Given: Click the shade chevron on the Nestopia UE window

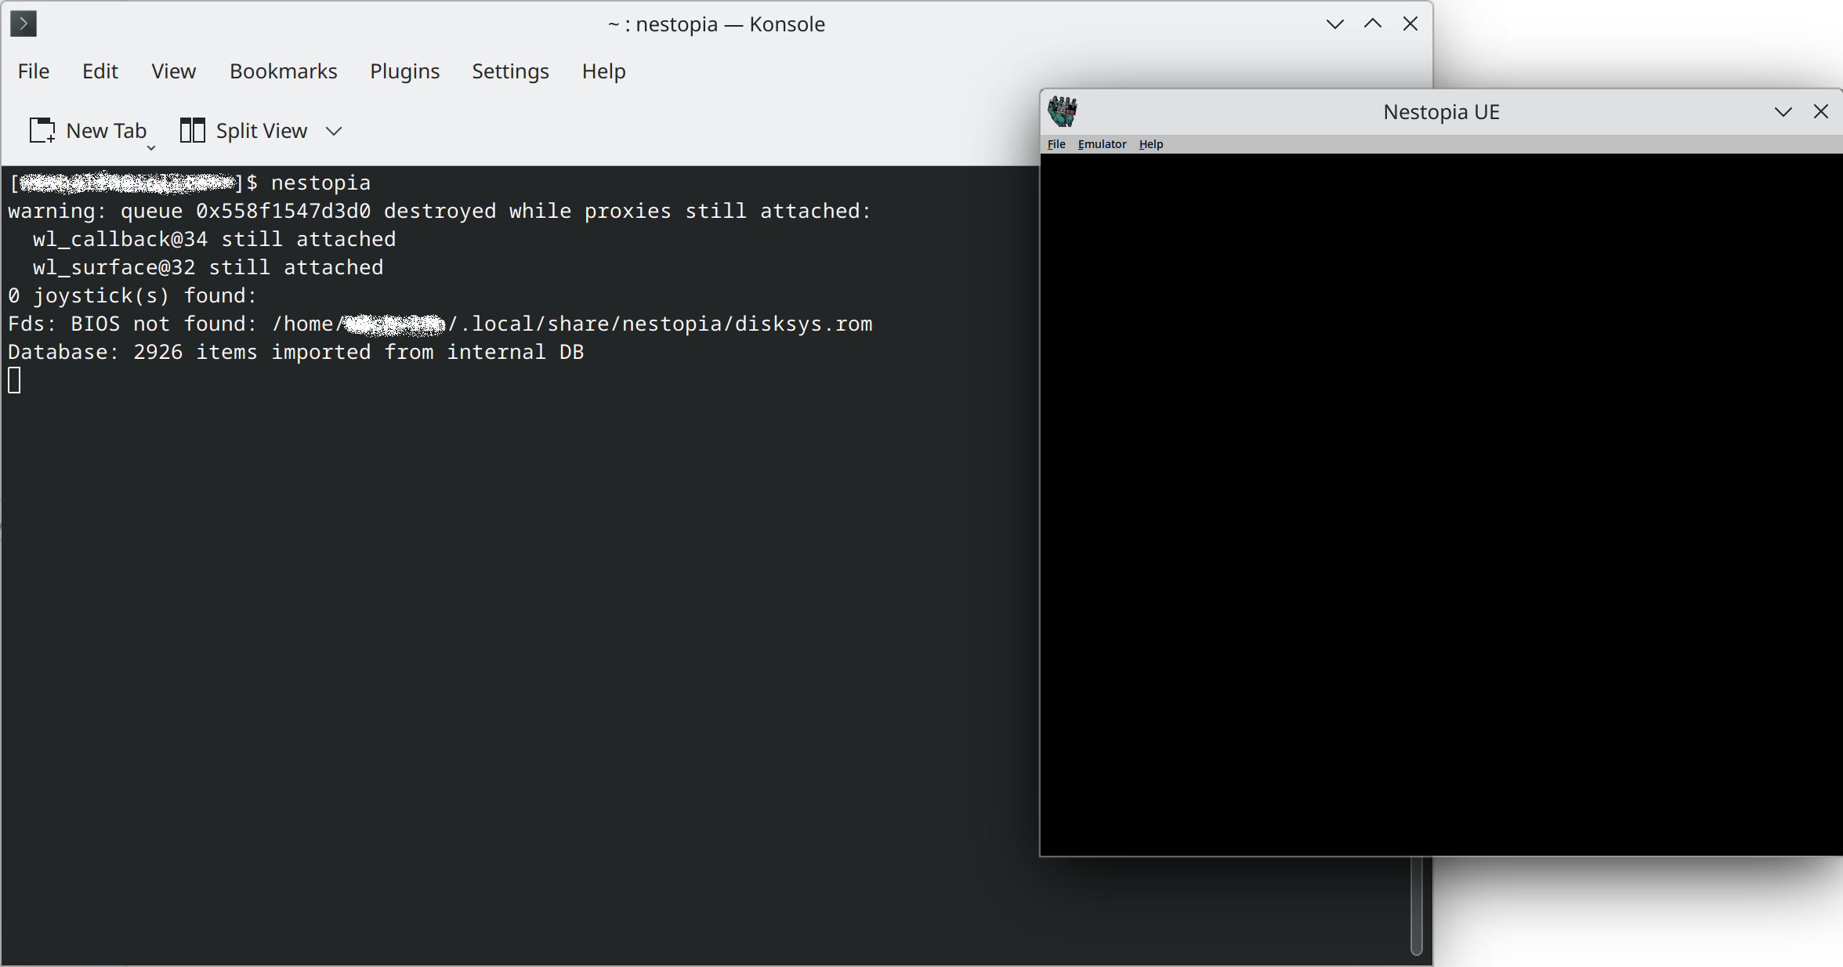Looking at the screenshot, I should tap(1783, 111).
